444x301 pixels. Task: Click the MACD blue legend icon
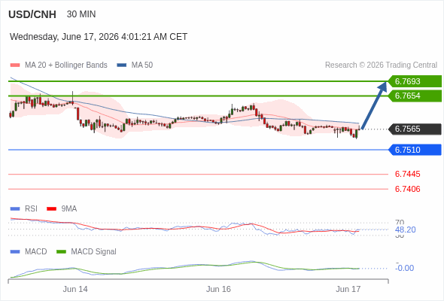point(15,252)
